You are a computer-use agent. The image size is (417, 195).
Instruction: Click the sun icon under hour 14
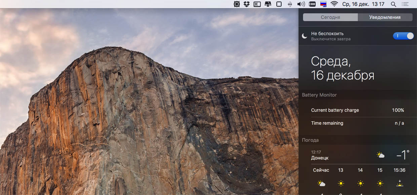pyautogui.click(x=361, y=184)
